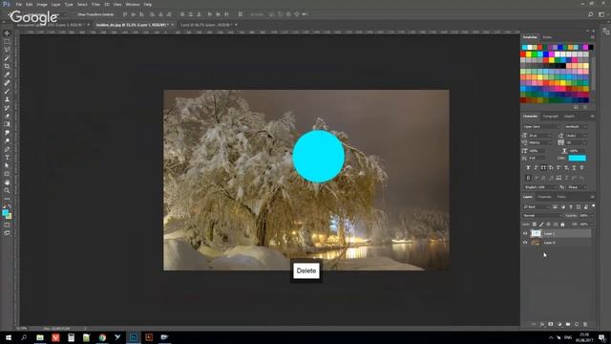Toggle visibility eye of Layer 0

(x=525, y=242)
